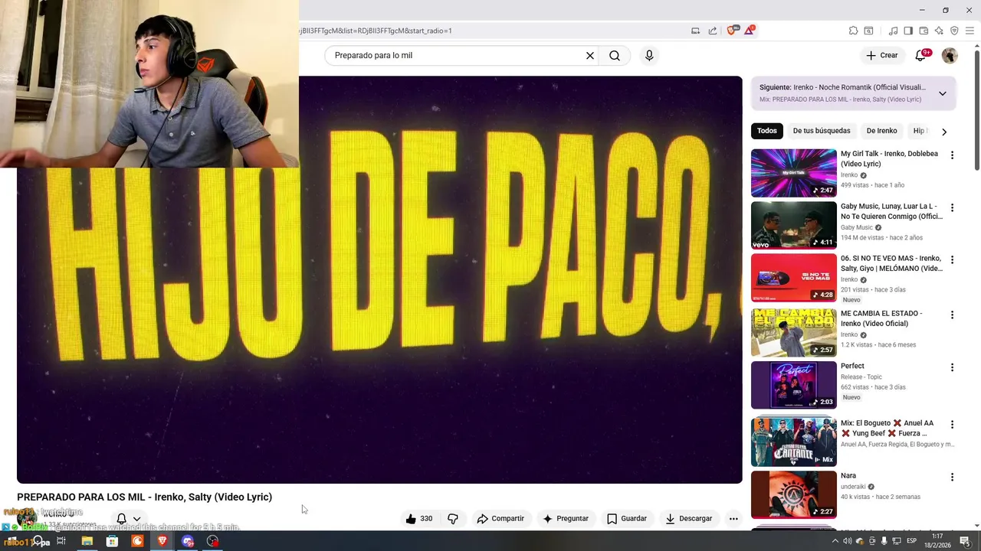Select the De Irenko filter chip
Screen dimensions: 981x551
(881, 131)
